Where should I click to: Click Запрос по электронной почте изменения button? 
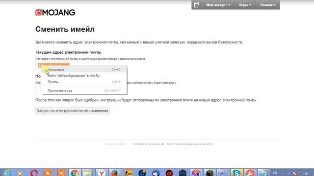[73, 111]
